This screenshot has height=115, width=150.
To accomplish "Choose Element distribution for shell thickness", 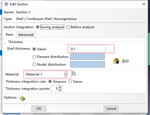I will click(34, 57).
